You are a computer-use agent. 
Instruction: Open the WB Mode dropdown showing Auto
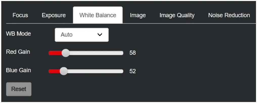(81, 35)
